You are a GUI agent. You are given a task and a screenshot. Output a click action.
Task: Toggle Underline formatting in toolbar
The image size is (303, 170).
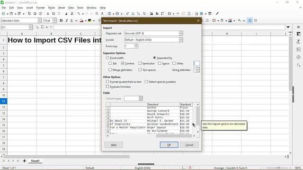point(72,20)
